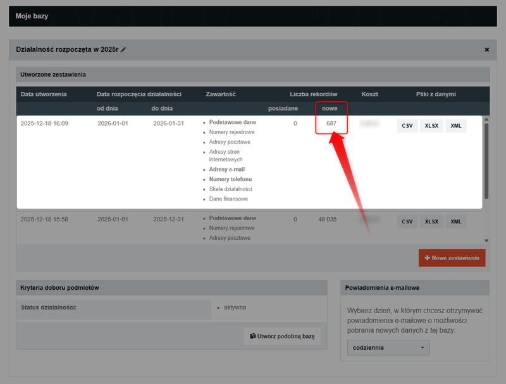This screenshot has height=384, width=506.
Task: Download the CSV file for the 16:09 zestawienie
Action: [407, 125]
